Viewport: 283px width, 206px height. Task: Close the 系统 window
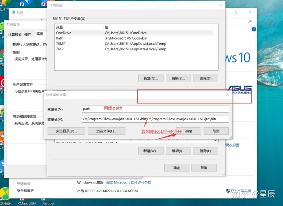pos(250,12)
